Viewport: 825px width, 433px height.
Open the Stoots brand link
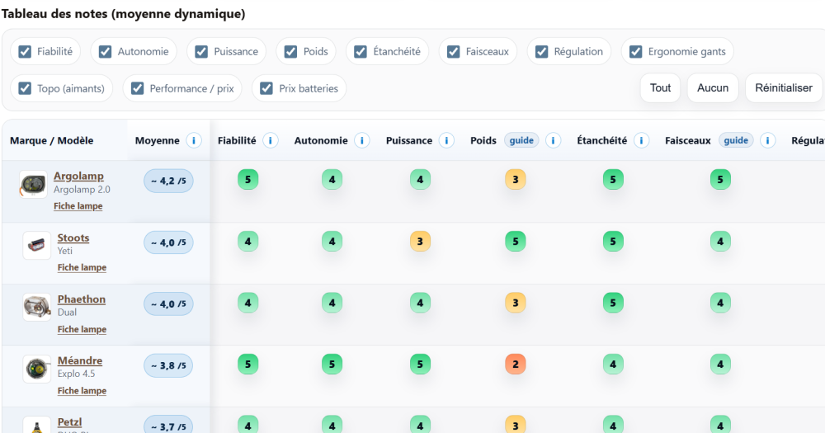73,238
